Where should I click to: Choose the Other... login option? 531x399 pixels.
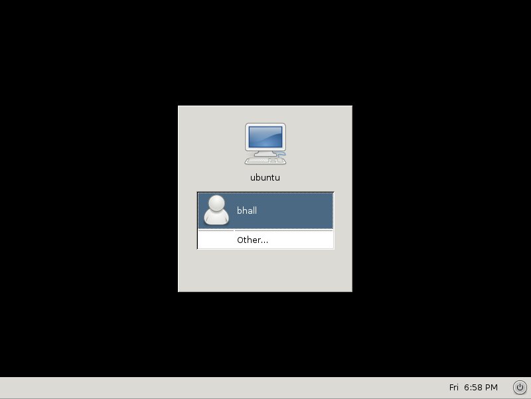pyautogui.click(x=265, y=240)
